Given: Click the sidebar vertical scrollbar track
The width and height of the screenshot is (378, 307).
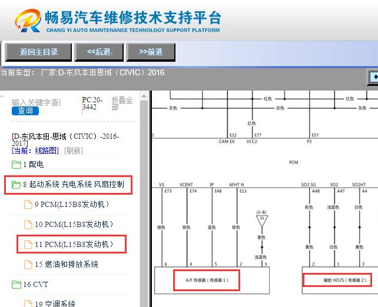Looking at the screenshot, I should (144, 203).
